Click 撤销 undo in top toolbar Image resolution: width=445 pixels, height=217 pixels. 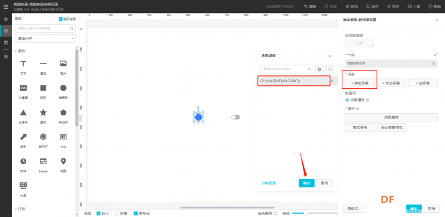click(x=310, y=7)
